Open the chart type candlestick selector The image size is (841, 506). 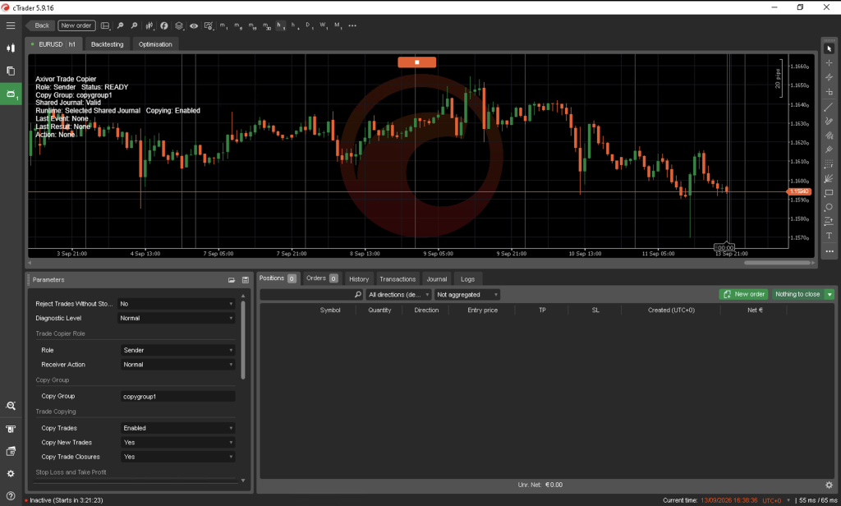click(149, 25)
